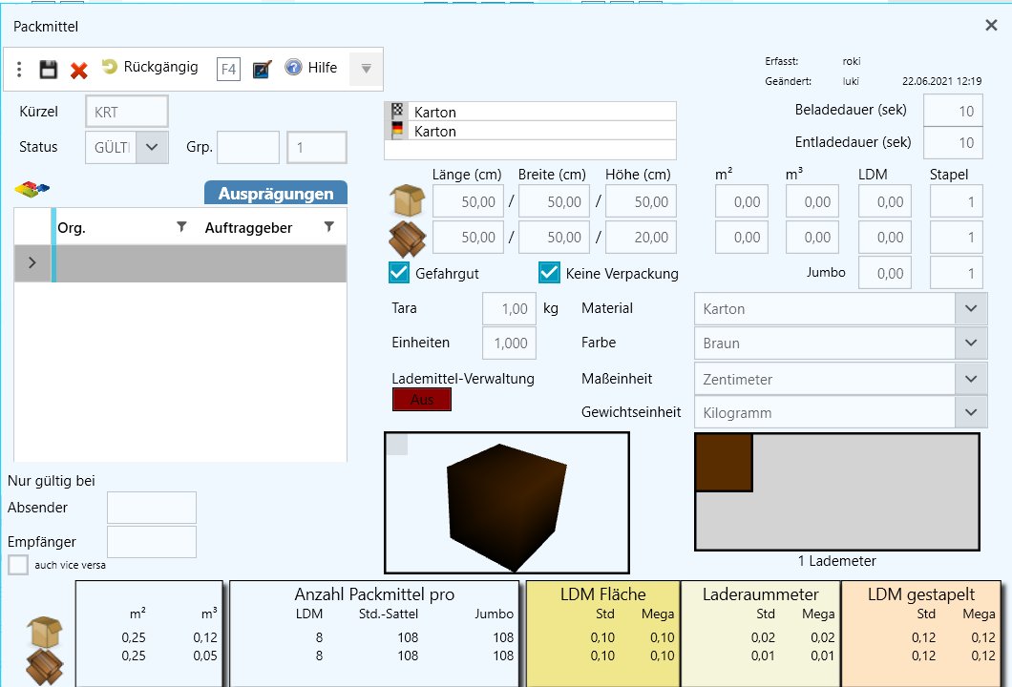
Task: Click the Tara weight field
Action: pyautogui.click(x=509, y=308)
